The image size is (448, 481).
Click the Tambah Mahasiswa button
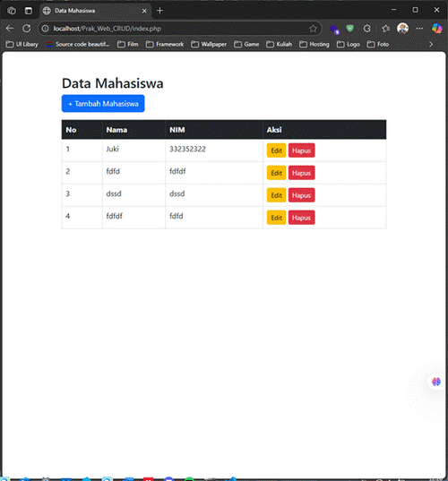point(103,104)
